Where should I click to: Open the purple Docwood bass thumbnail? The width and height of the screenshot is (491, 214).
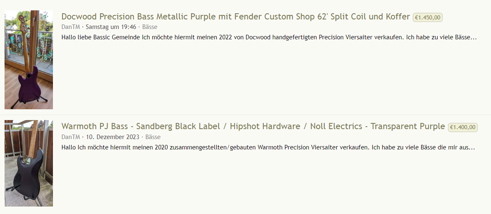click(x=29, y=60)
